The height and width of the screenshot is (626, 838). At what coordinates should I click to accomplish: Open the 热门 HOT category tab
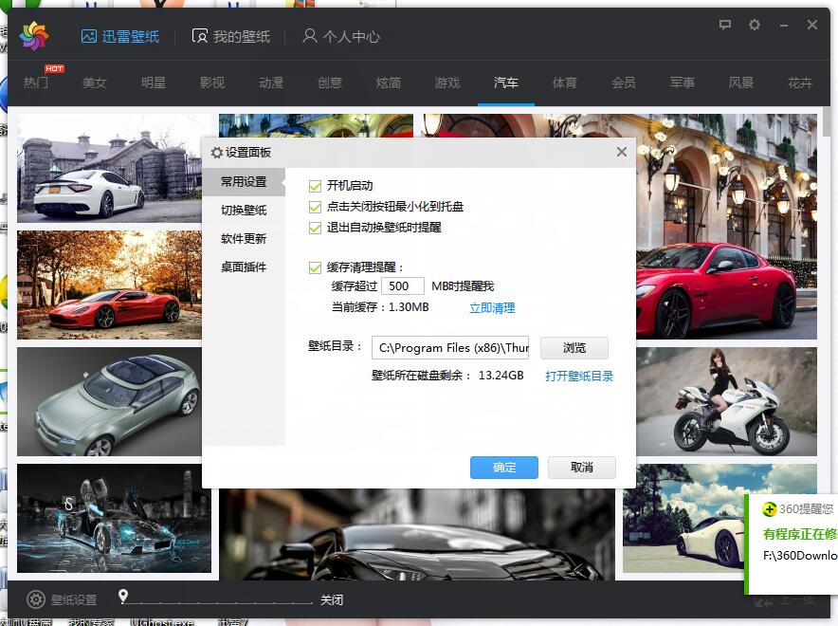(x=36, y=83)
